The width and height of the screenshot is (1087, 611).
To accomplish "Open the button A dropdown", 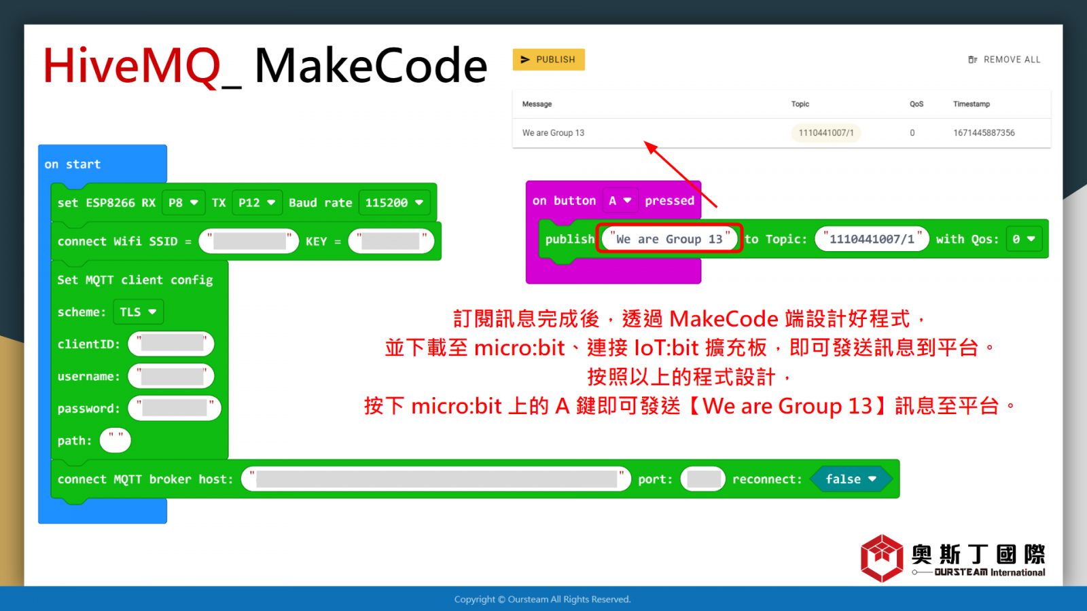I will [620, 200].
